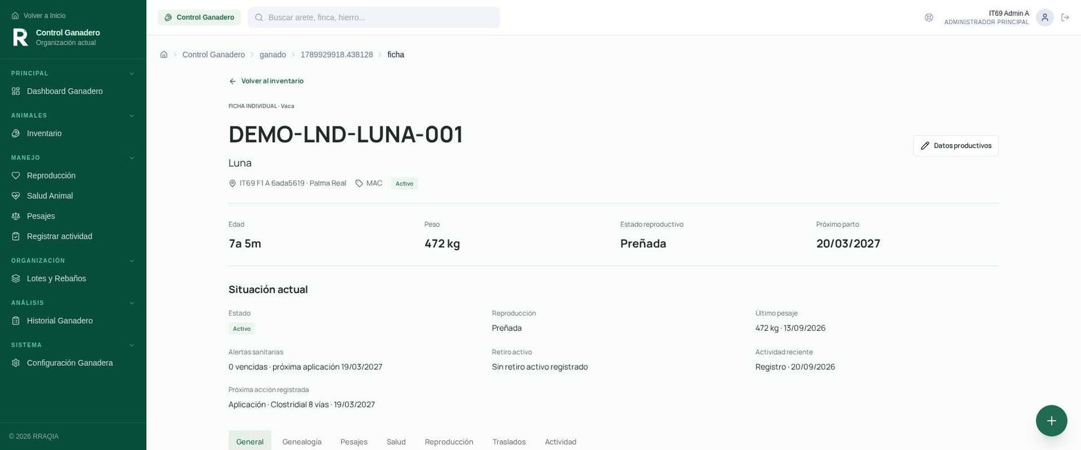This screenshot has height=450, width=1081.
Task: Click ganado breadcrumb link
Action: tap(272, 55)
